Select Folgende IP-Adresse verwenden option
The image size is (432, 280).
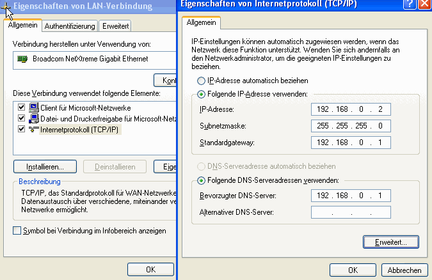pos(202,94)
